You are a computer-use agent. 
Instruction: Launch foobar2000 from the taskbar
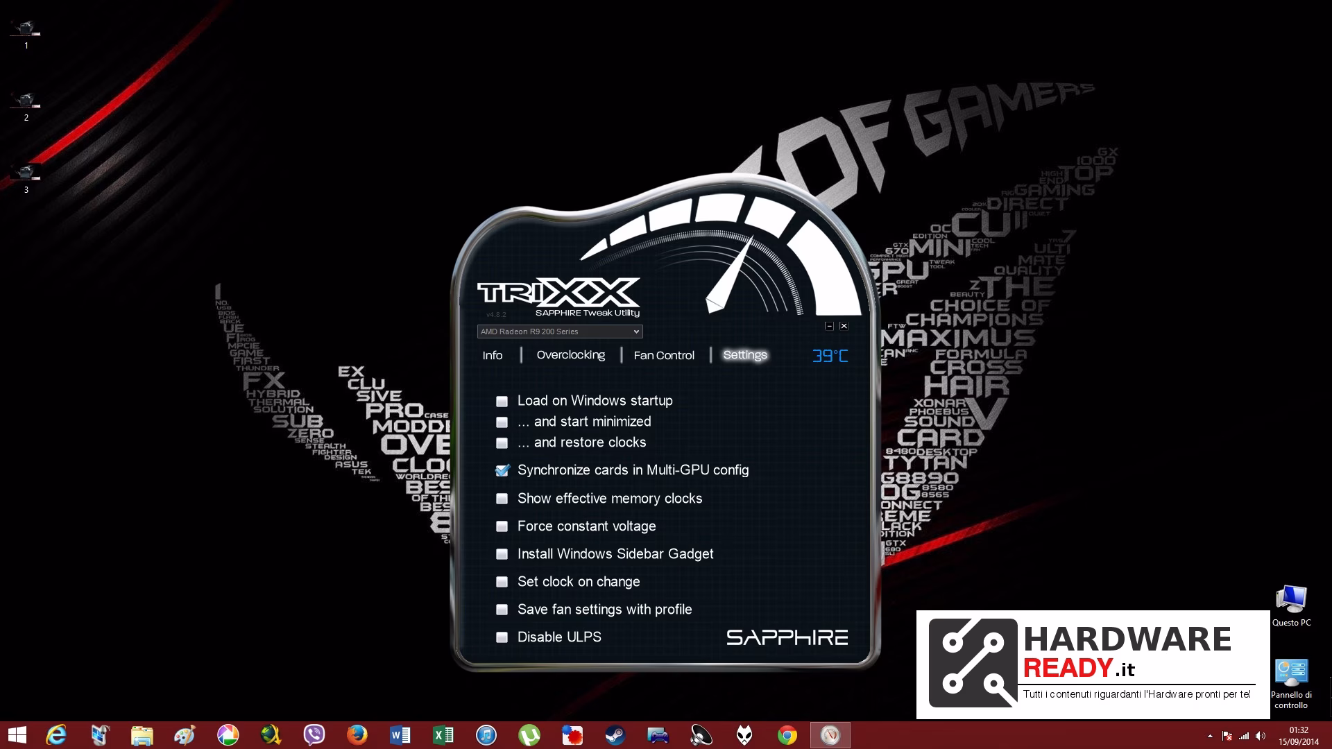tap(744, 735)
